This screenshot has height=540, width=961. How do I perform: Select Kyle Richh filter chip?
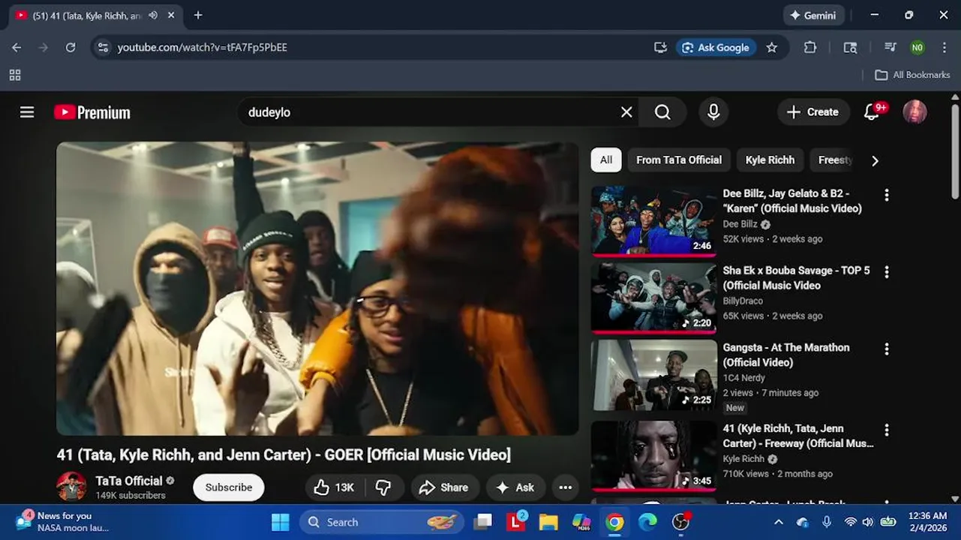tap(770, 160)
